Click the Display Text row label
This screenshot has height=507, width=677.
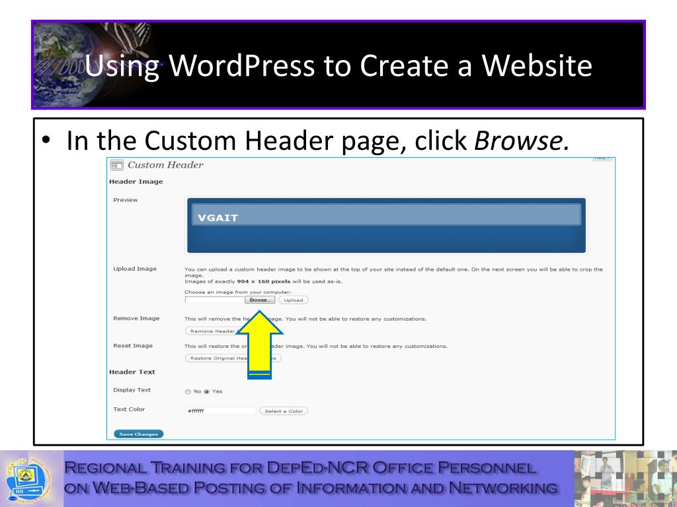point(132,389)
